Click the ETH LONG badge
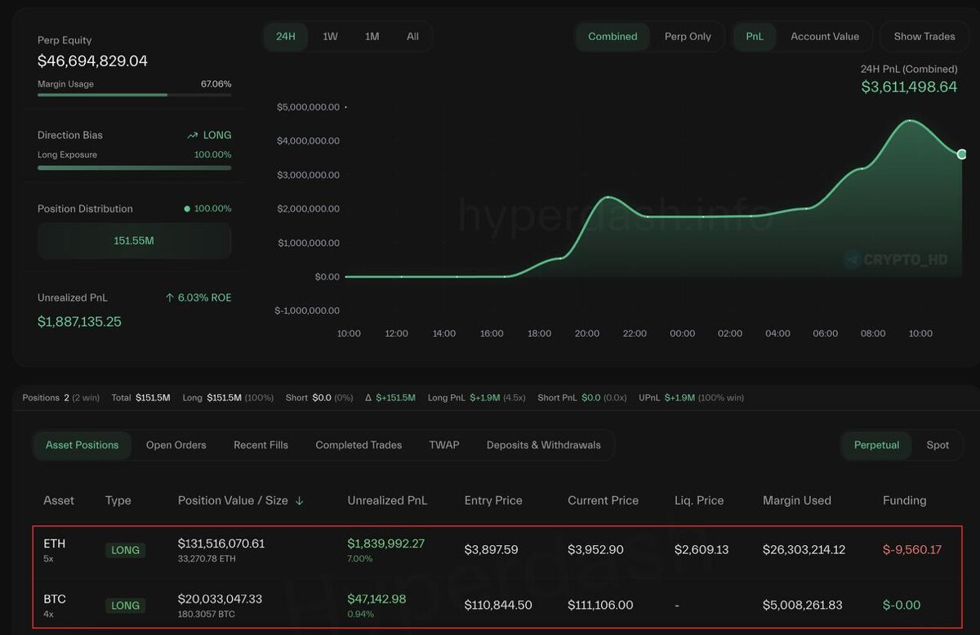 pos(126,550)
